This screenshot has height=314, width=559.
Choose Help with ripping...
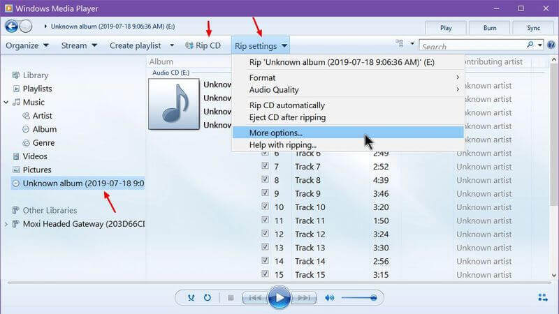click(x=348, y=145)
